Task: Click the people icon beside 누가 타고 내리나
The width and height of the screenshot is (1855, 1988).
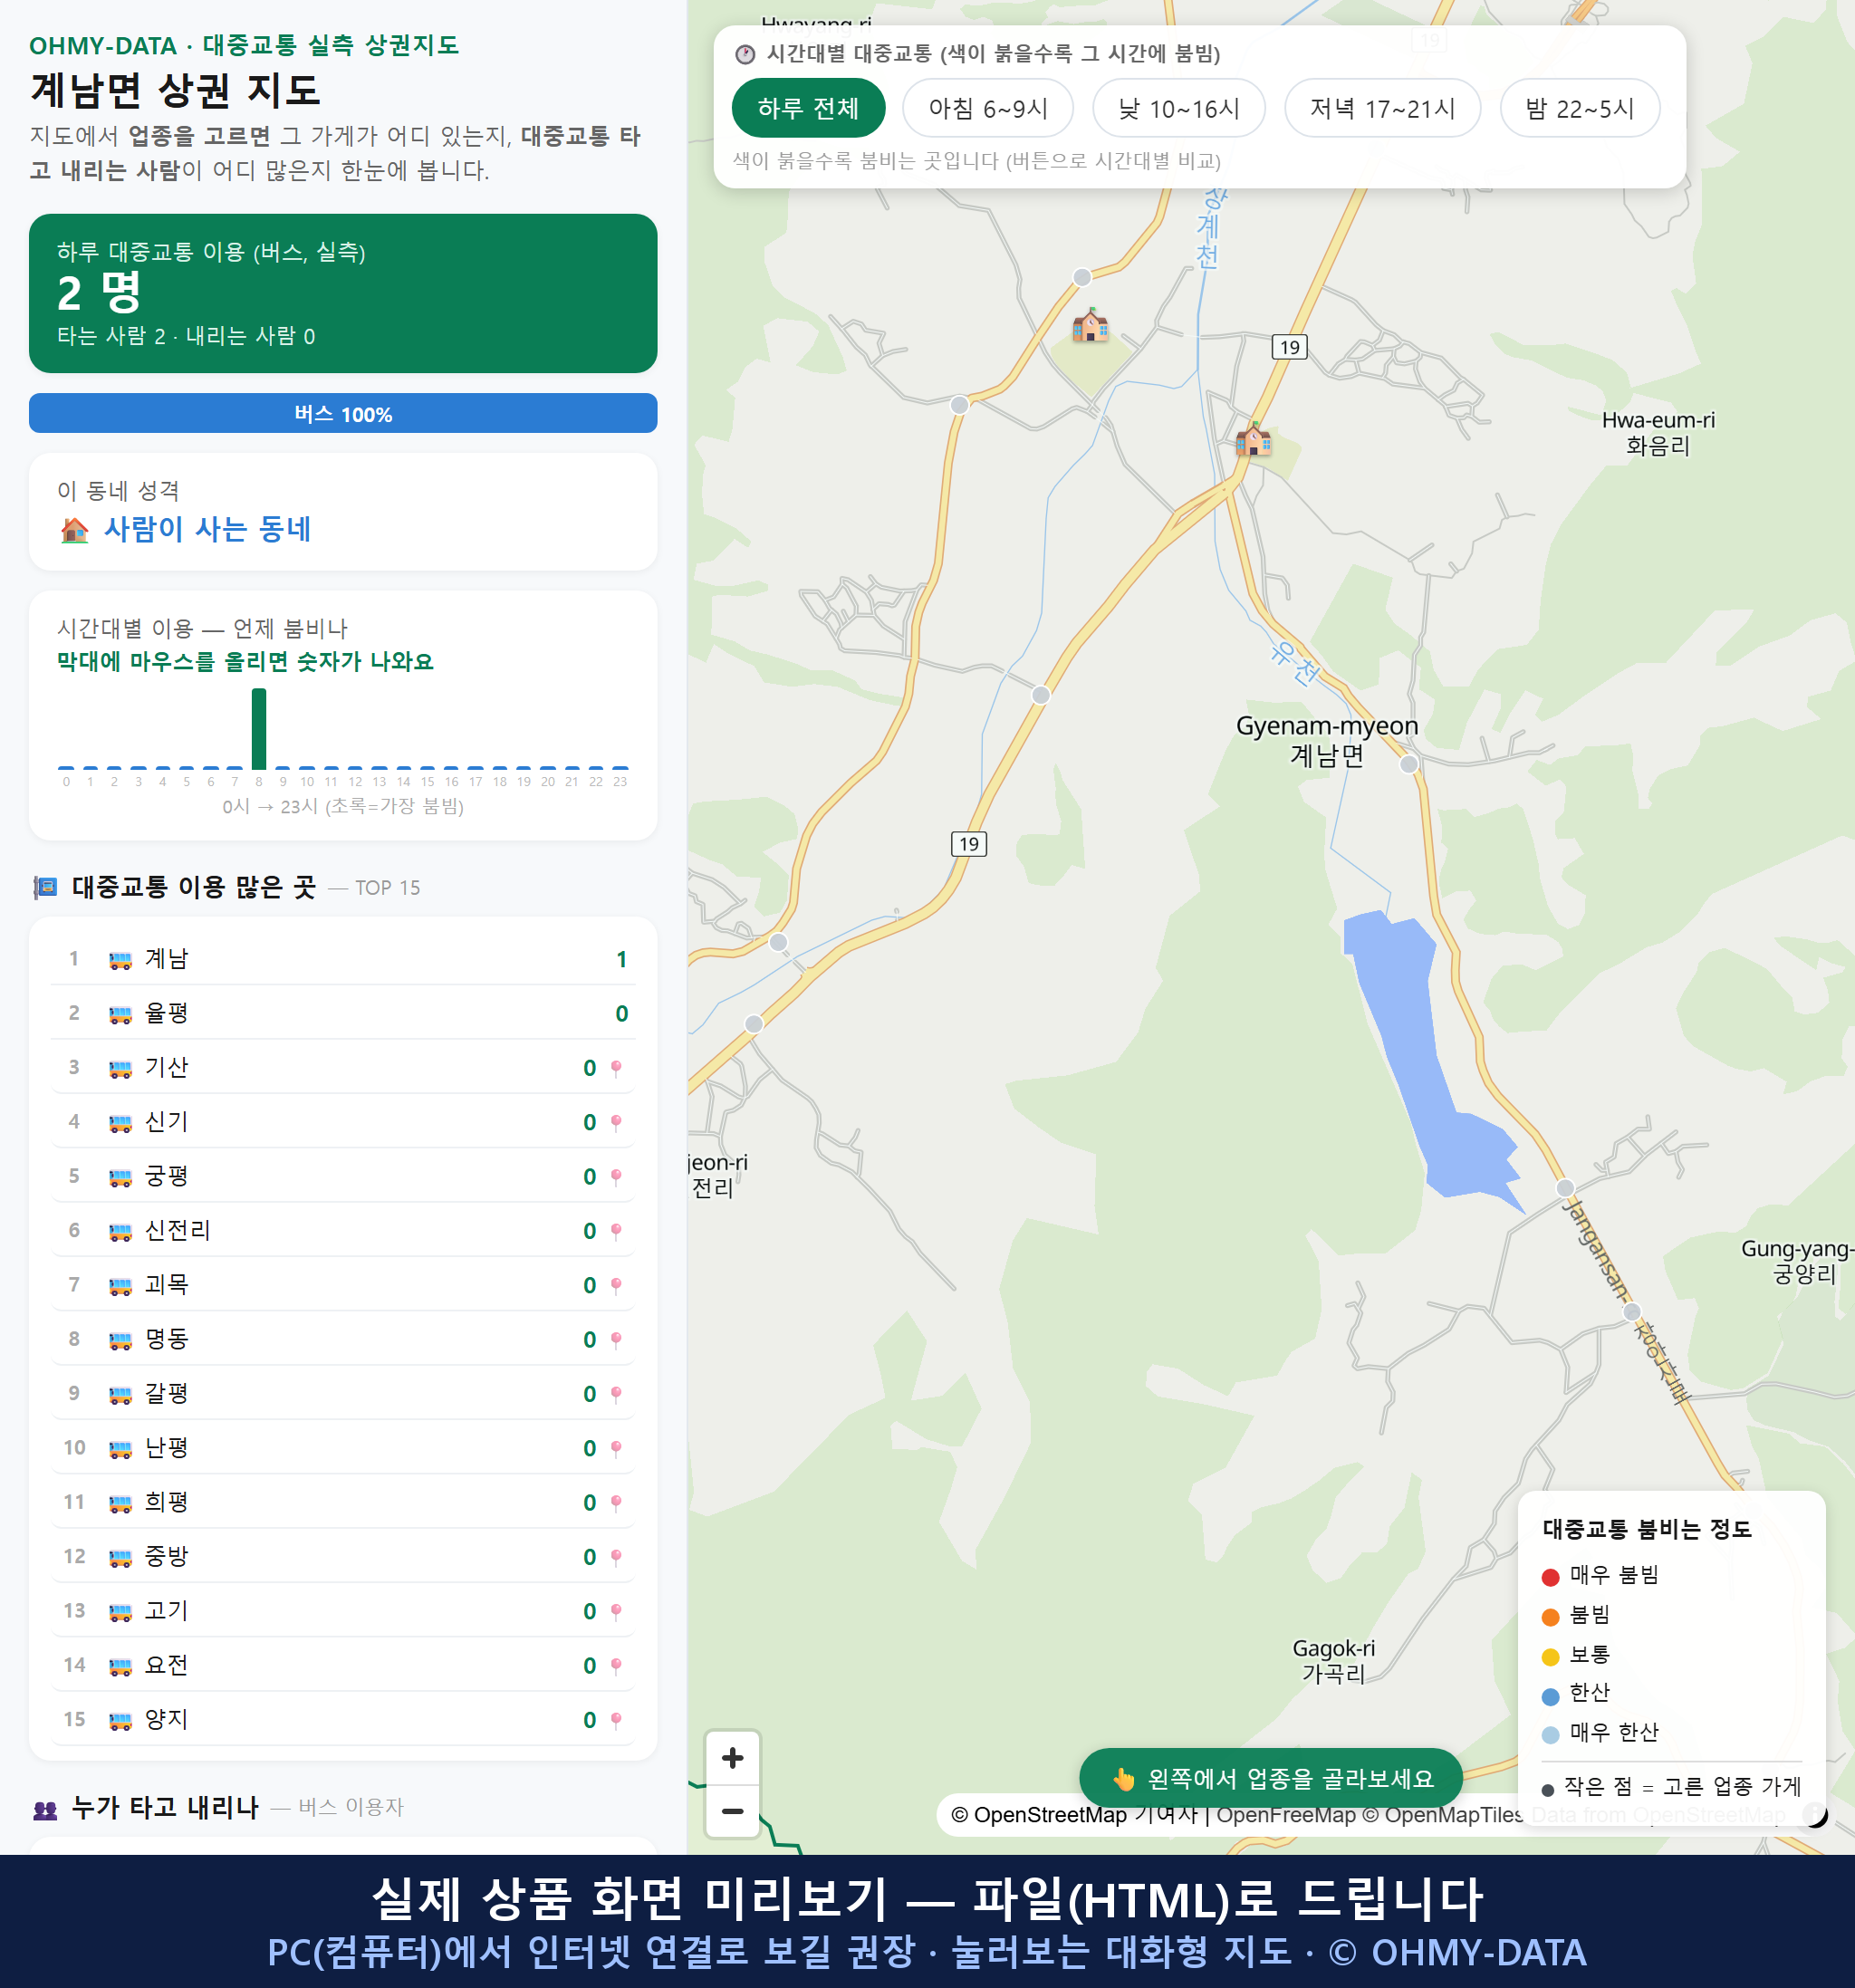Action: pos(45,1809)
